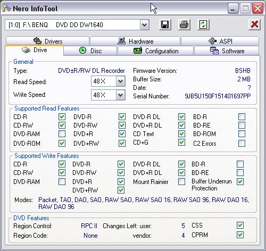Toggle DVD-RAM checkbox in Read Features

pyautogui.click(x=62, y=134)
